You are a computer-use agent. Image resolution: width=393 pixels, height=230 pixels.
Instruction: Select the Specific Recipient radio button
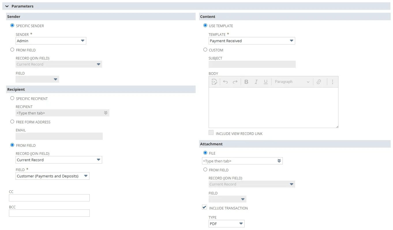coord(12,98)
